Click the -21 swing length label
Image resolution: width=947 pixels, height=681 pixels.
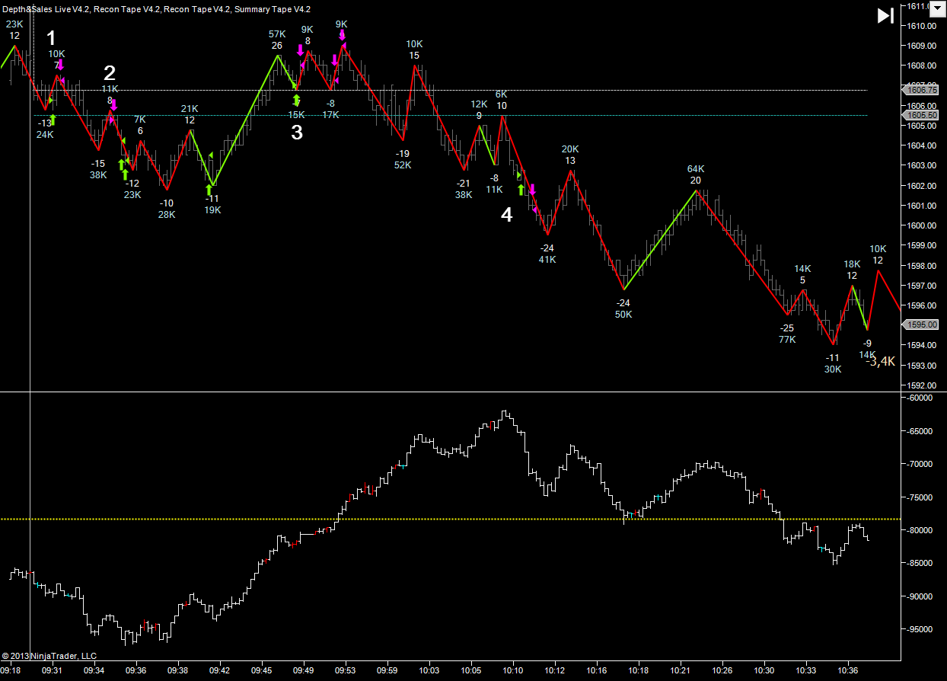pyautogui.click(x=464, y=183)
